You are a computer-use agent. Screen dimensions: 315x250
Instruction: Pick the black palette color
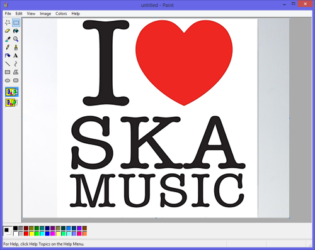click(15, 228)
